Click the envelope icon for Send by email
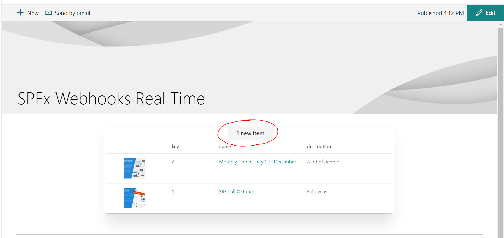Viewport: 504px width, 238px height. (x=48, y=13)
